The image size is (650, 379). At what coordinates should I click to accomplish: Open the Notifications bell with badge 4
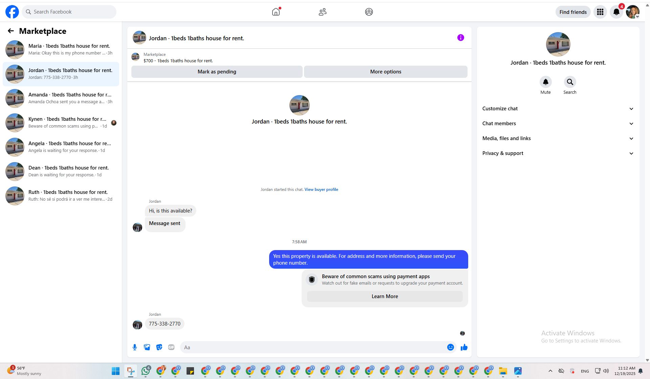click(x=616, y=12)
